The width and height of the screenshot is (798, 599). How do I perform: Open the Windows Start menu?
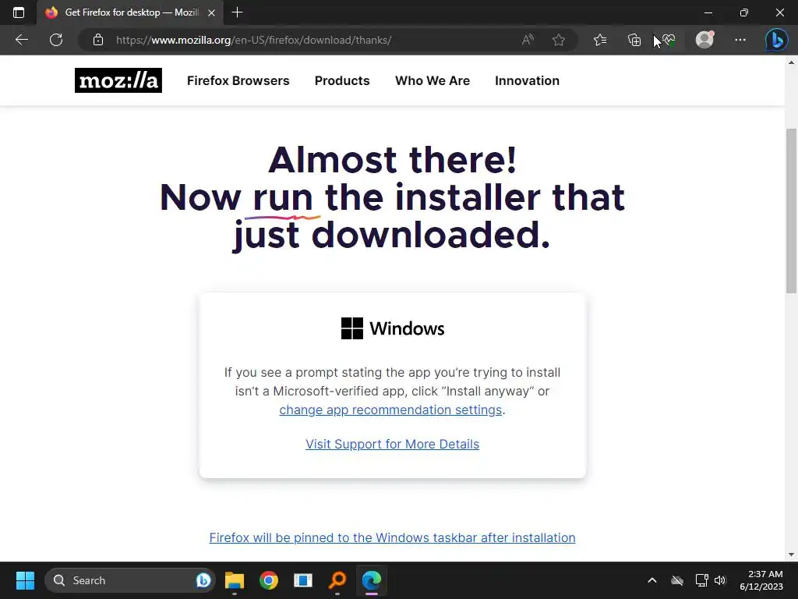pyautogui.click(x=25, y=580)
